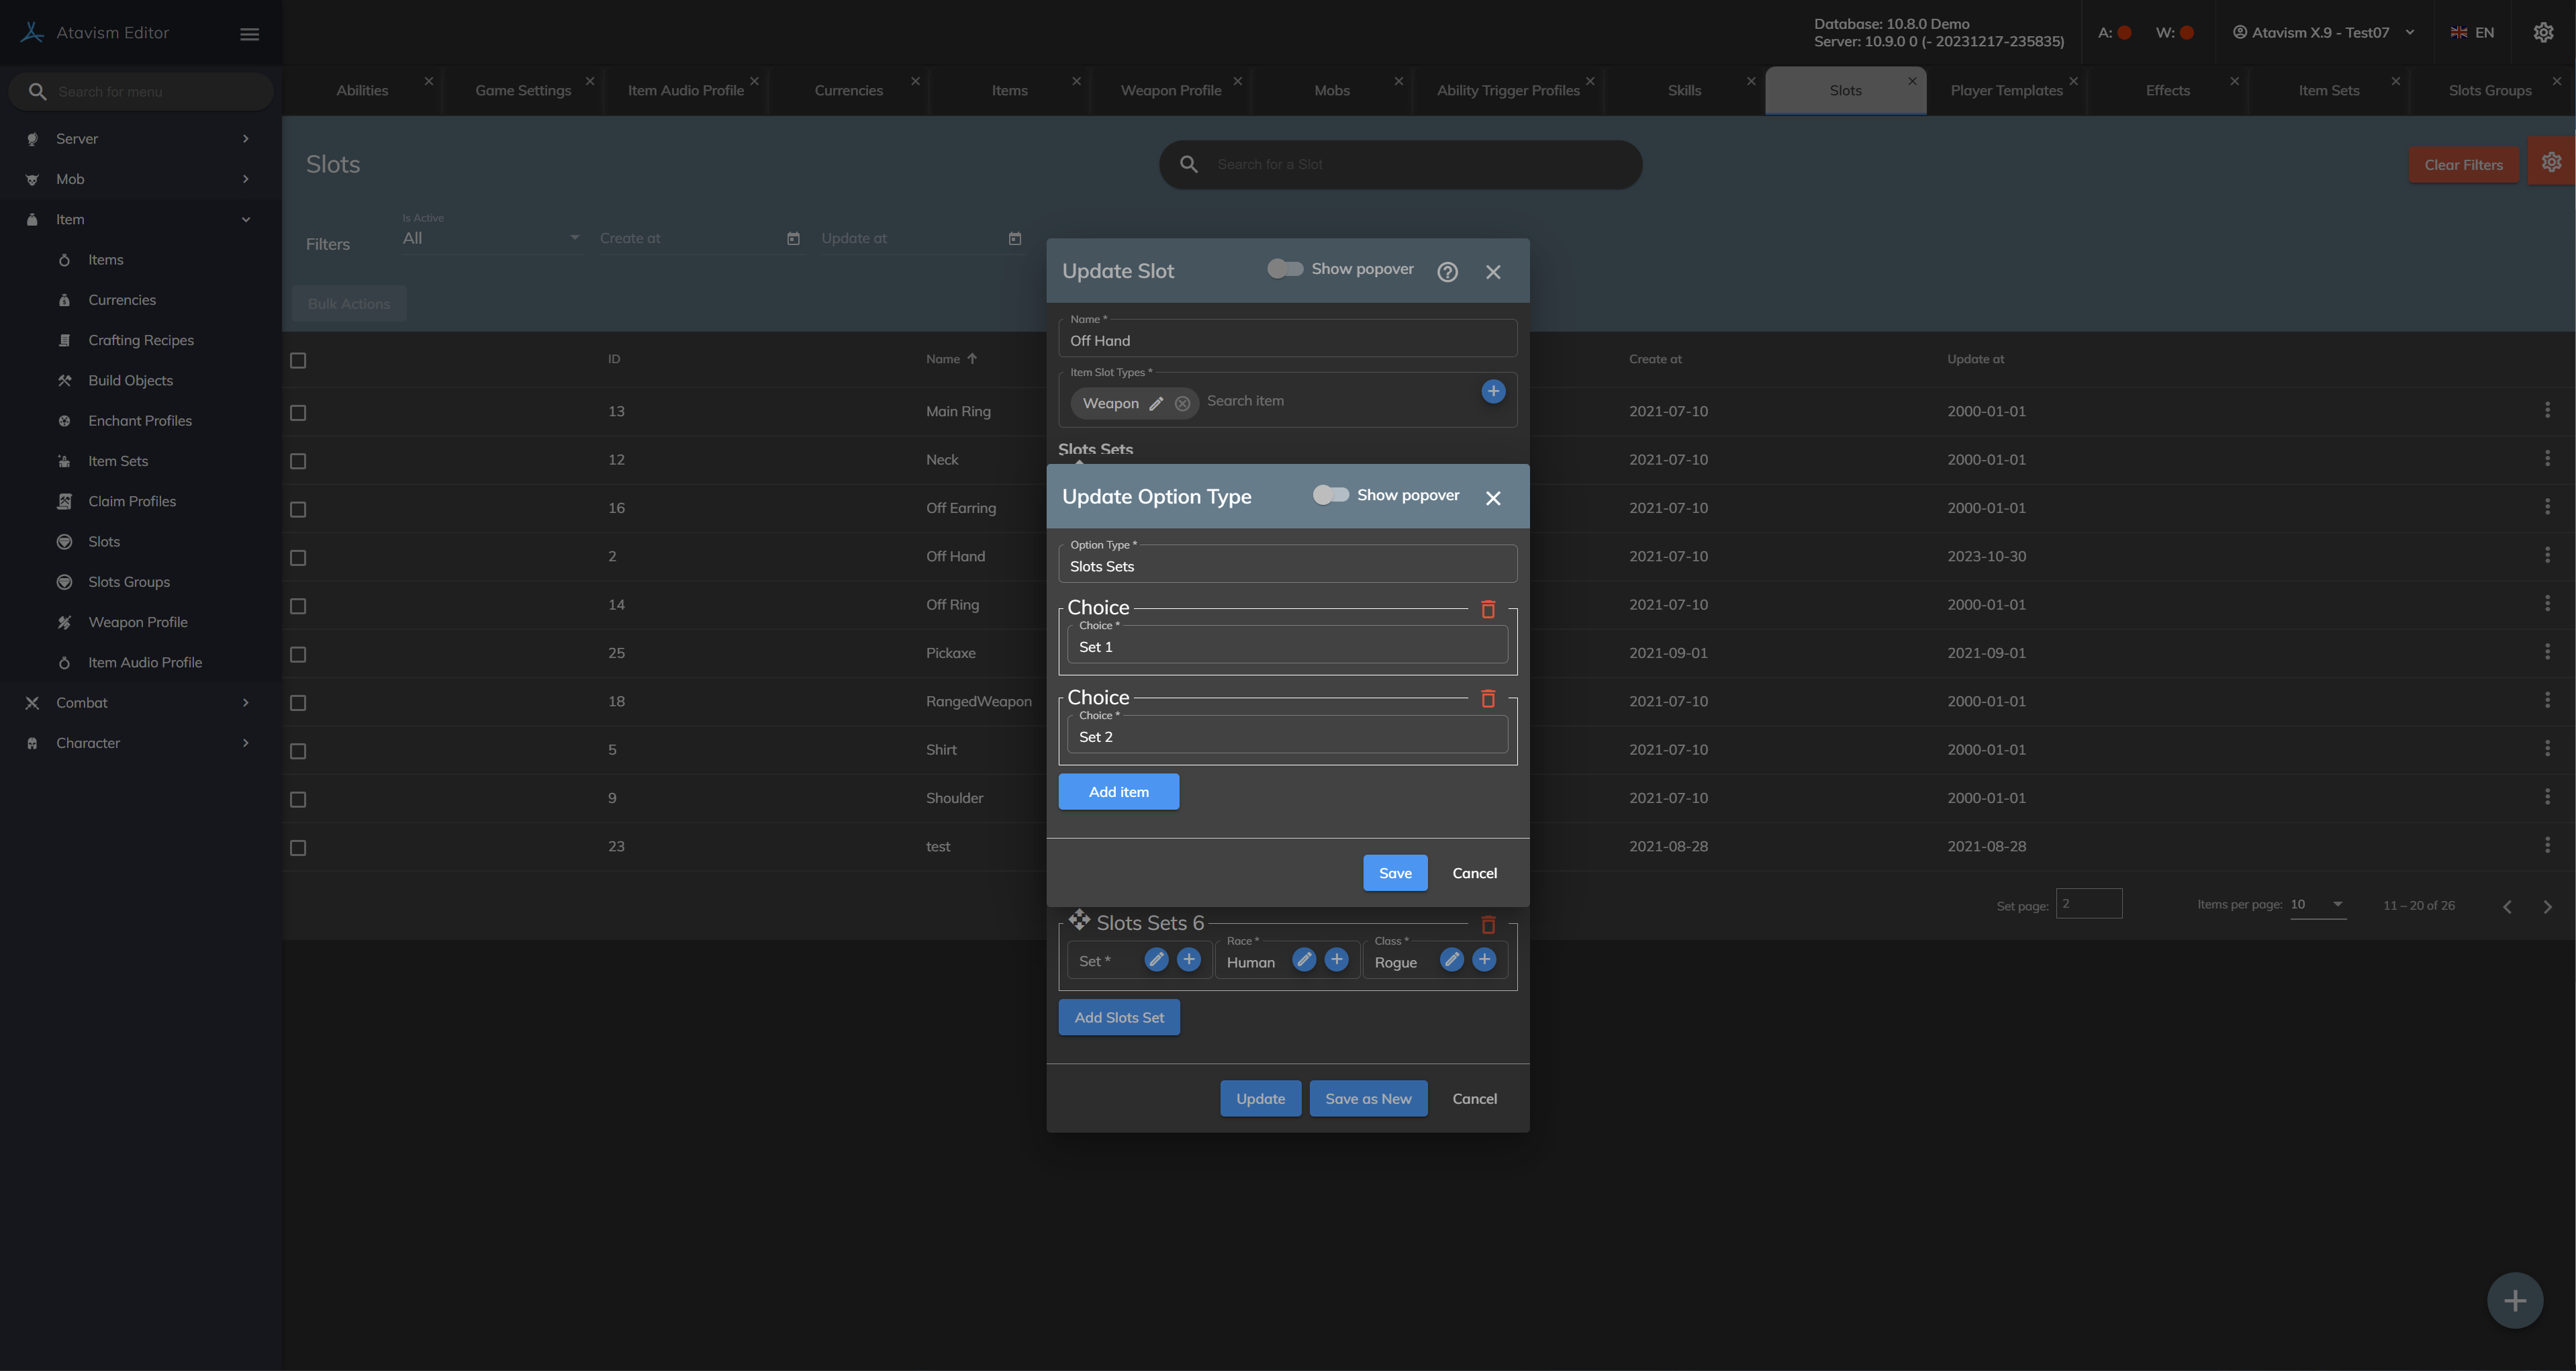Toggle Show popover in Update Slot header
The image size is (2576, 1371).
click(1284, 269)
